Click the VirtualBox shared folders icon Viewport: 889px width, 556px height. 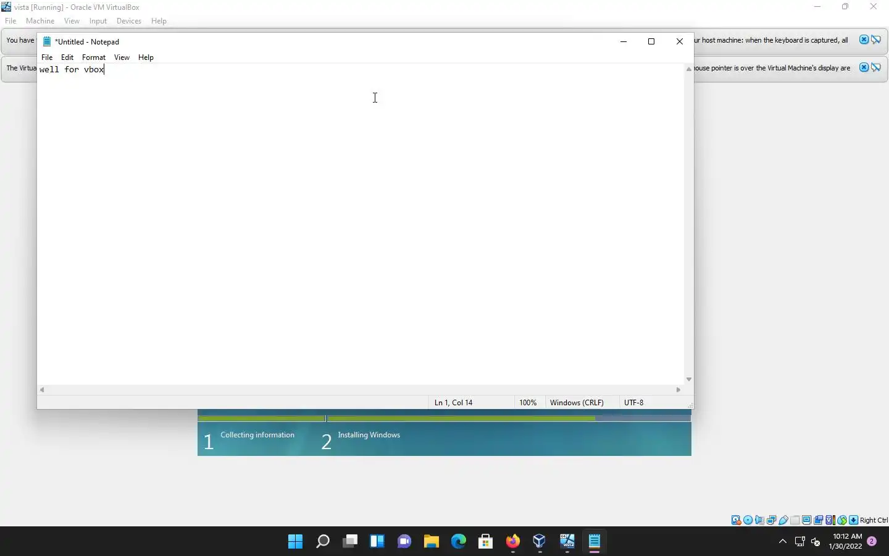[795, 520]
